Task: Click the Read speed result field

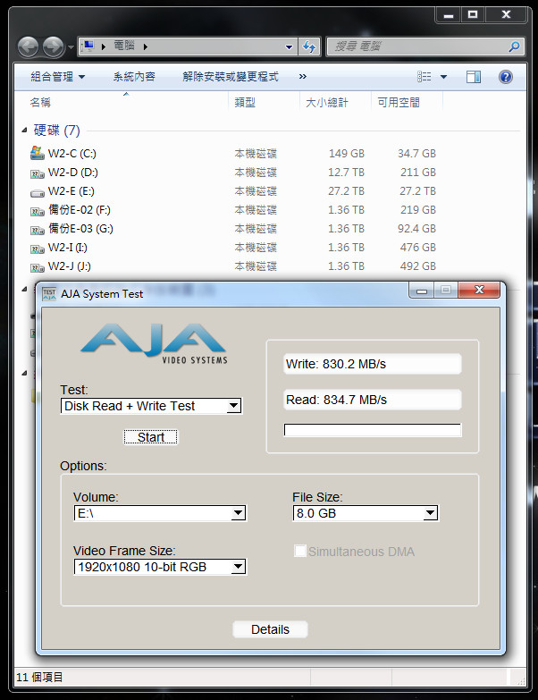Action: click(373, 400)
